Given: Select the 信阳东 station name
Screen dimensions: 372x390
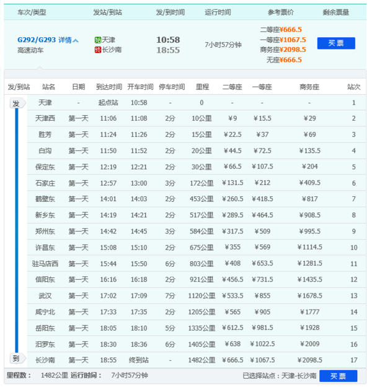Looking at the screenshot, I should [45, 280].
